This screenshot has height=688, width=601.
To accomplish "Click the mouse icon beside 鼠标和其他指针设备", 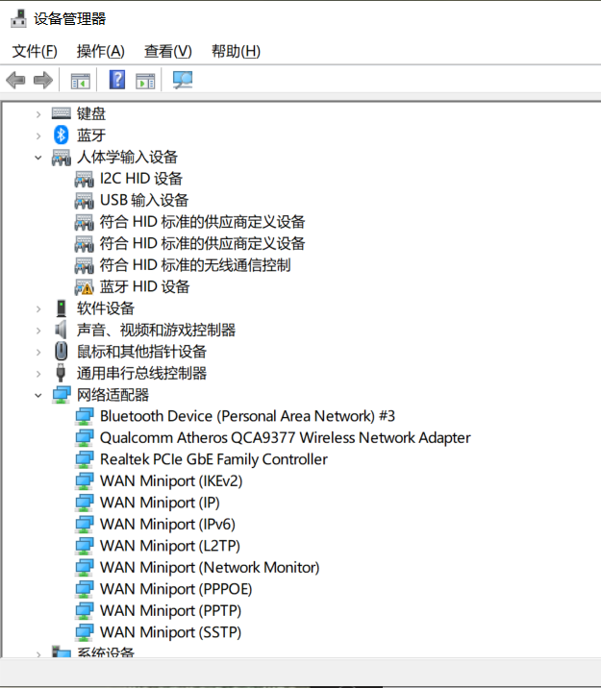I will [x=61, y=352].
